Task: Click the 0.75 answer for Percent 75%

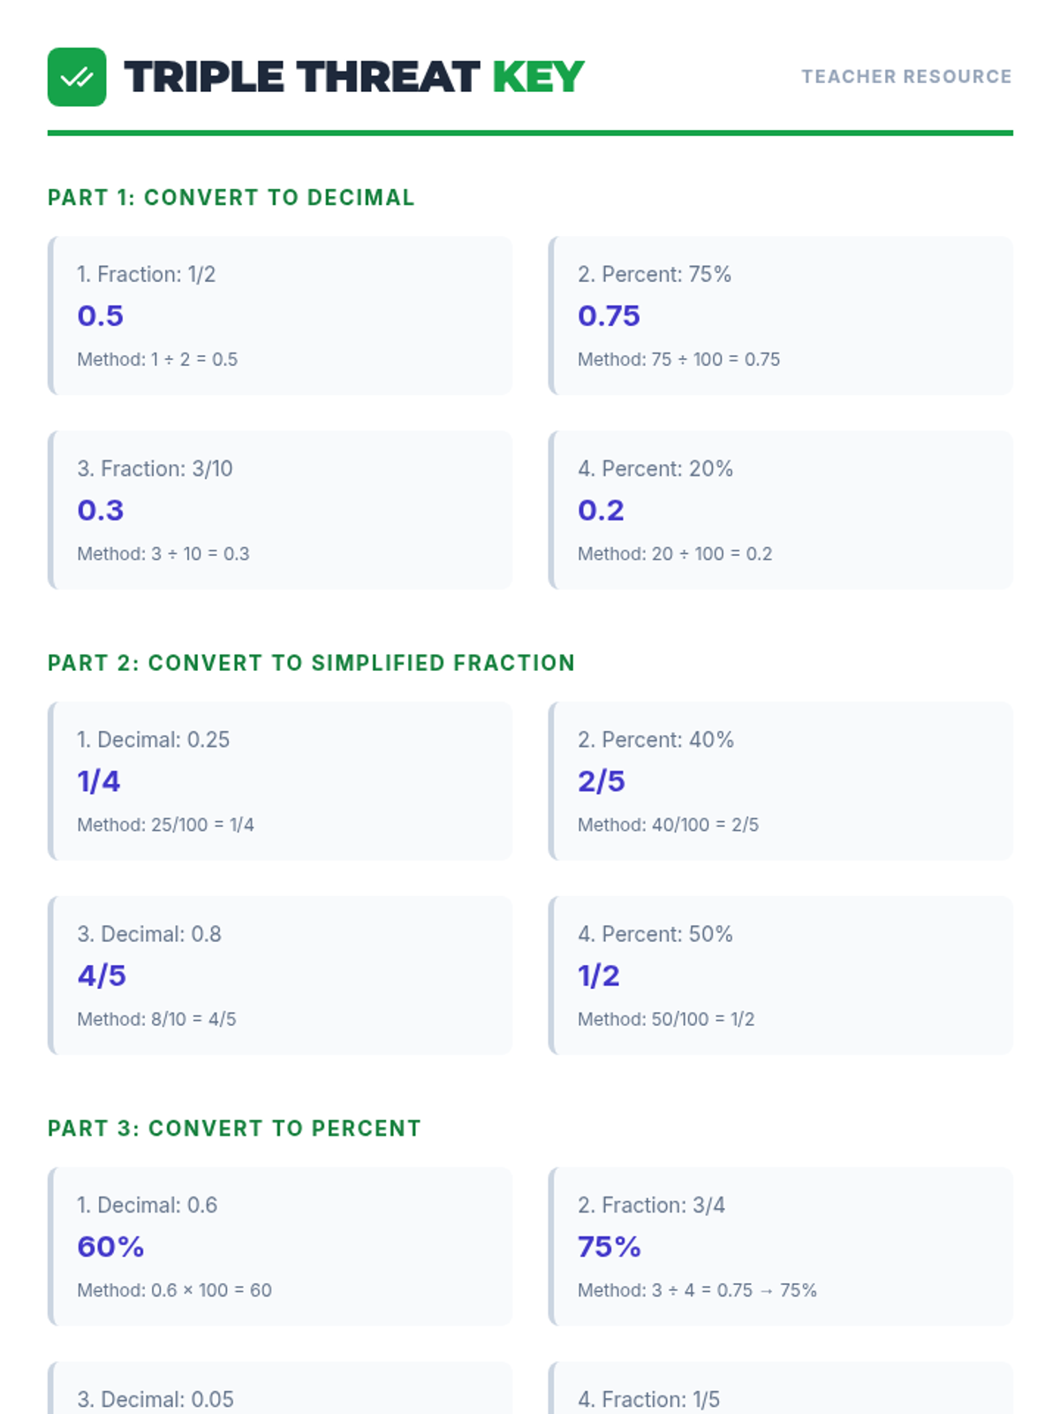Action: point(609,315)
